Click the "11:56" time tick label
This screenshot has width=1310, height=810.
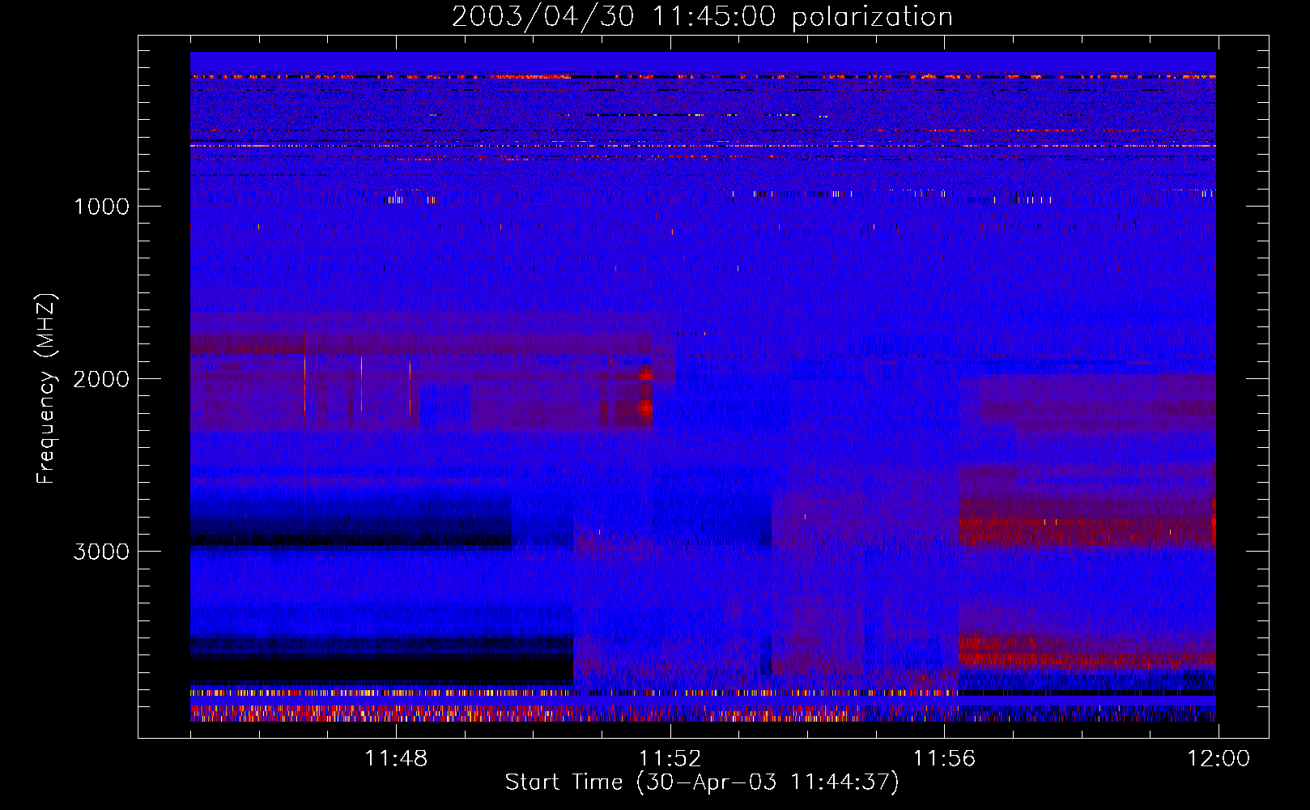(x=944, y=759)
